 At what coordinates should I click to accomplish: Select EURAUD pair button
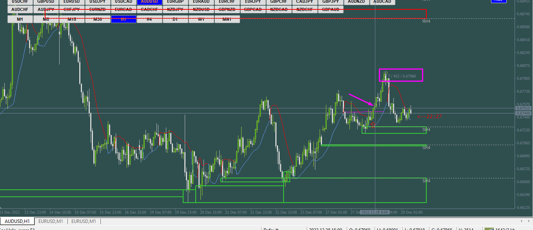201,2
